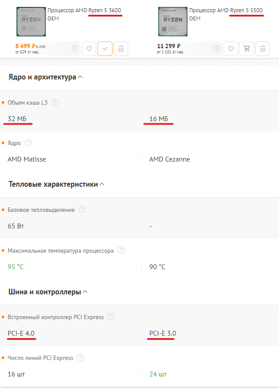Remove Ryzen 5 3600 using trash icon
Image resolution: width=279 pixels, height=389 pixels.
tap(121, 48)
